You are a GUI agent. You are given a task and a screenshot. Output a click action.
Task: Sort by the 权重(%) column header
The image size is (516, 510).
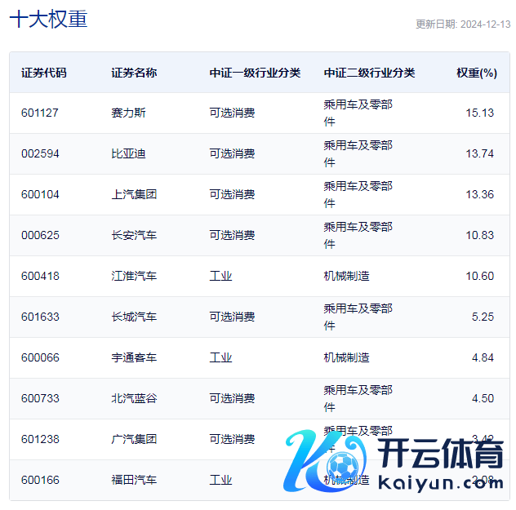476,73
